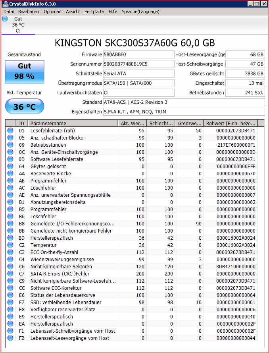Click the Eigenschaften field S.M.A.R.T., APM, NCQ, TRIM

pyautogui.click(x=184, y=112)
